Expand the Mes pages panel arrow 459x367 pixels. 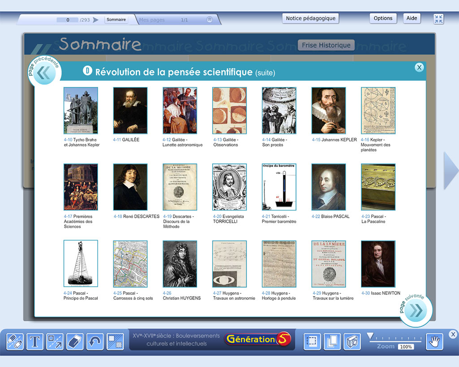(x=209, y=20)
